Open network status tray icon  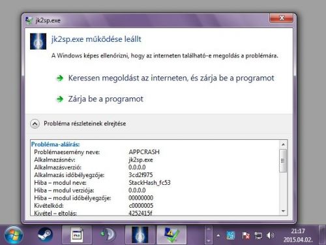(258, 235)
